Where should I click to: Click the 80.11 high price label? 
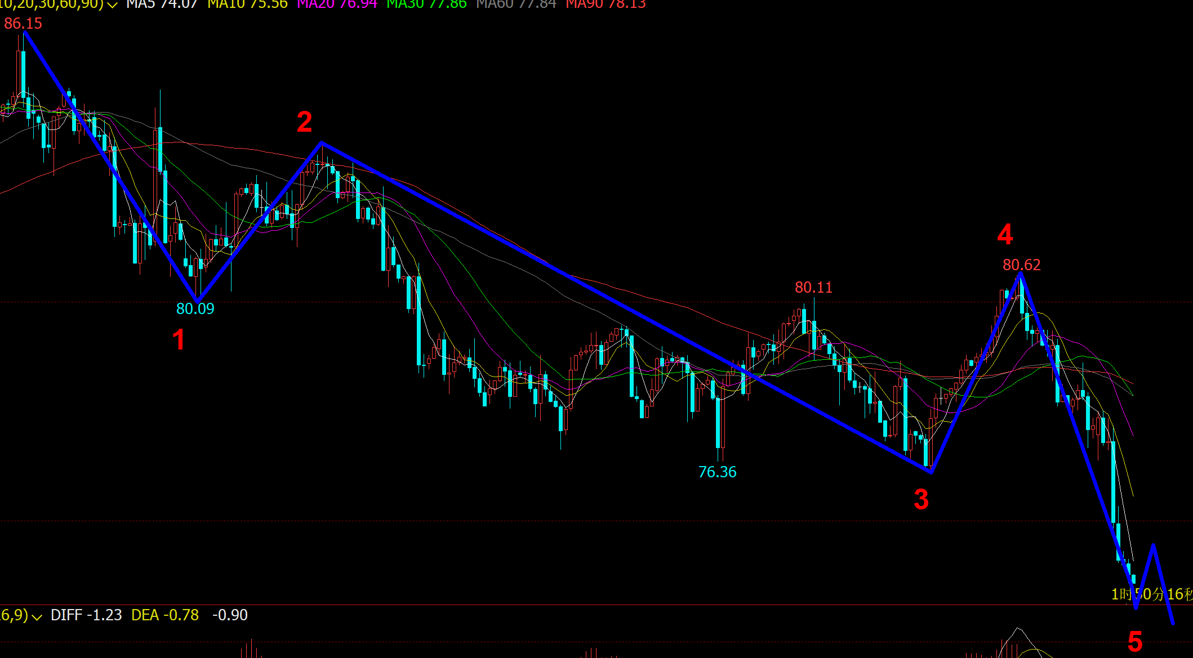(813, 287)
